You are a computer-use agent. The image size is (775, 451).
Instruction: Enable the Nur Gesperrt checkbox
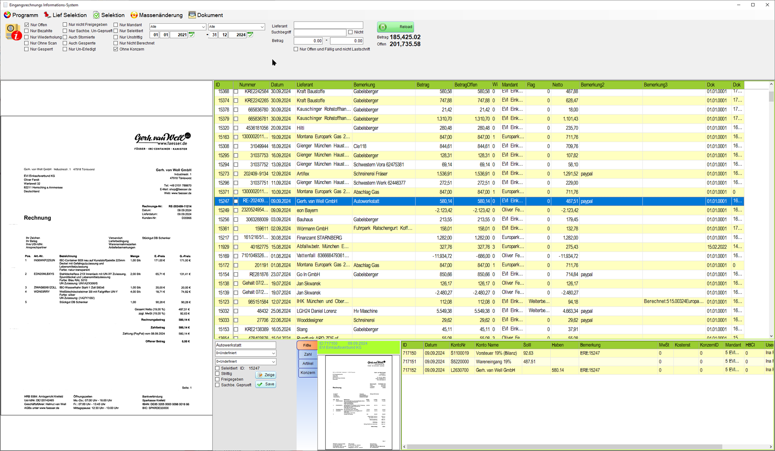(27, 49)
